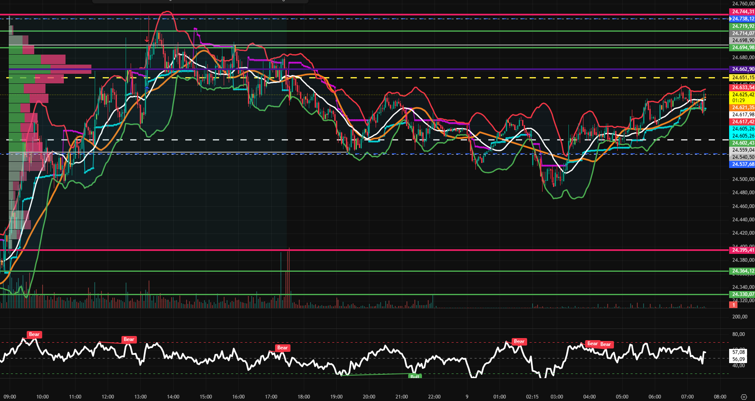Click the 24.364,12 green price label
Viewport: 755px width, 401px height.
[x=742, y=271]
